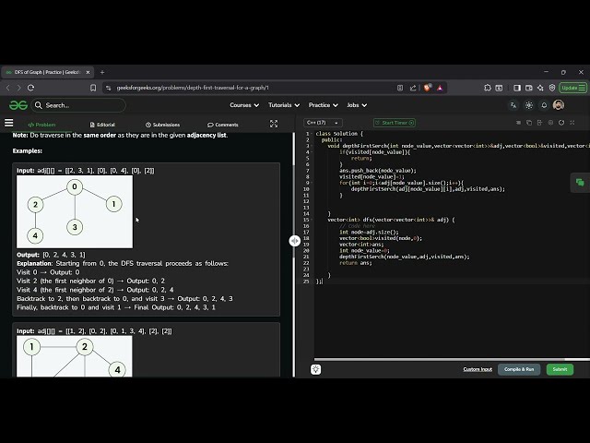Open a new browser tab
The height and width of the screenshot is (443, 590).
click(x=102, y=72)
